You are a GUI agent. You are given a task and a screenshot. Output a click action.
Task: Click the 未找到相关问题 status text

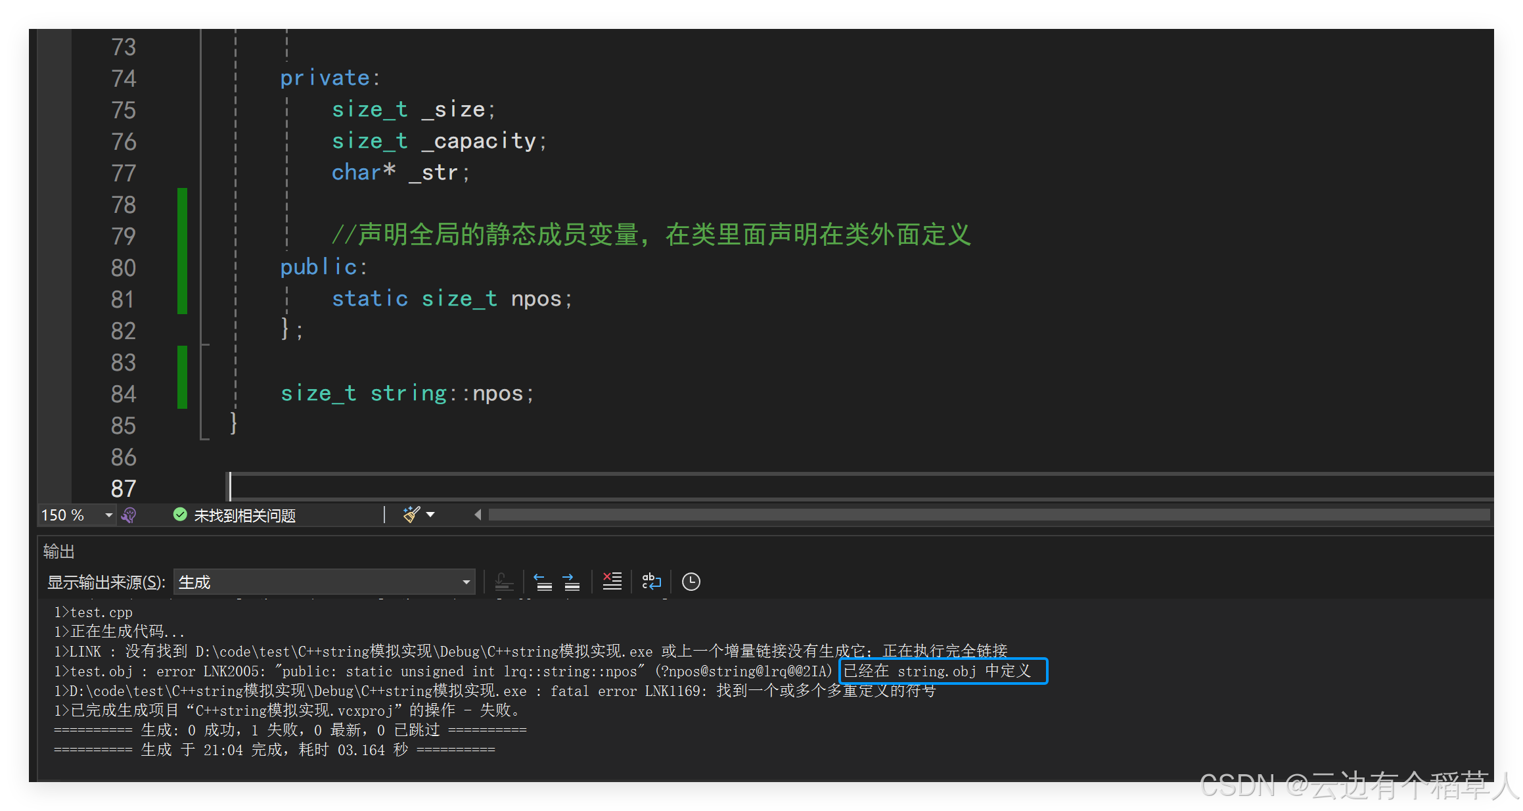tap(244, 516)
